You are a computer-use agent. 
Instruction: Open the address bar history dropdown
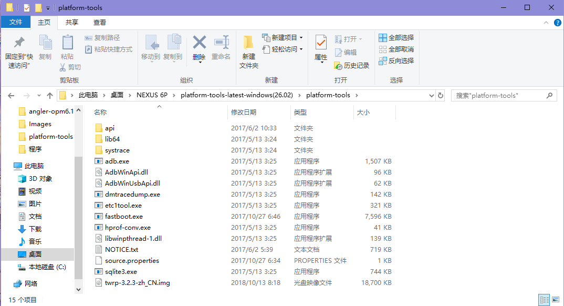point(431,96)
